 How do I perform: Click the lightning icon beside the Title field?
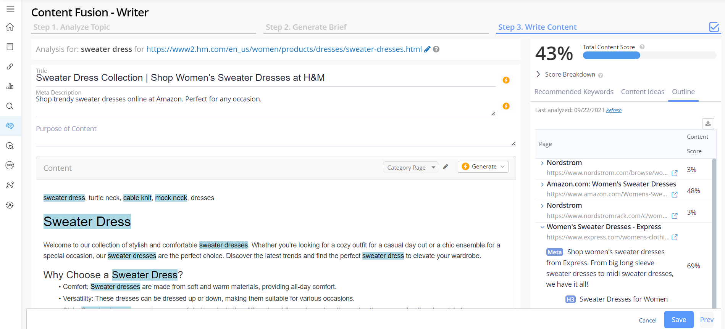pyautogui.click(x=506, y=80)
